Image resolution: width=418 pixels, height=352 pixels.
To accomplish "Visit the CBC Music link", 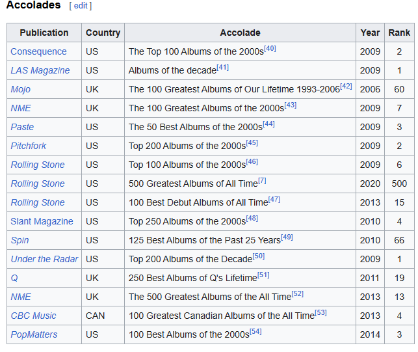I will (x=33, y=316).
